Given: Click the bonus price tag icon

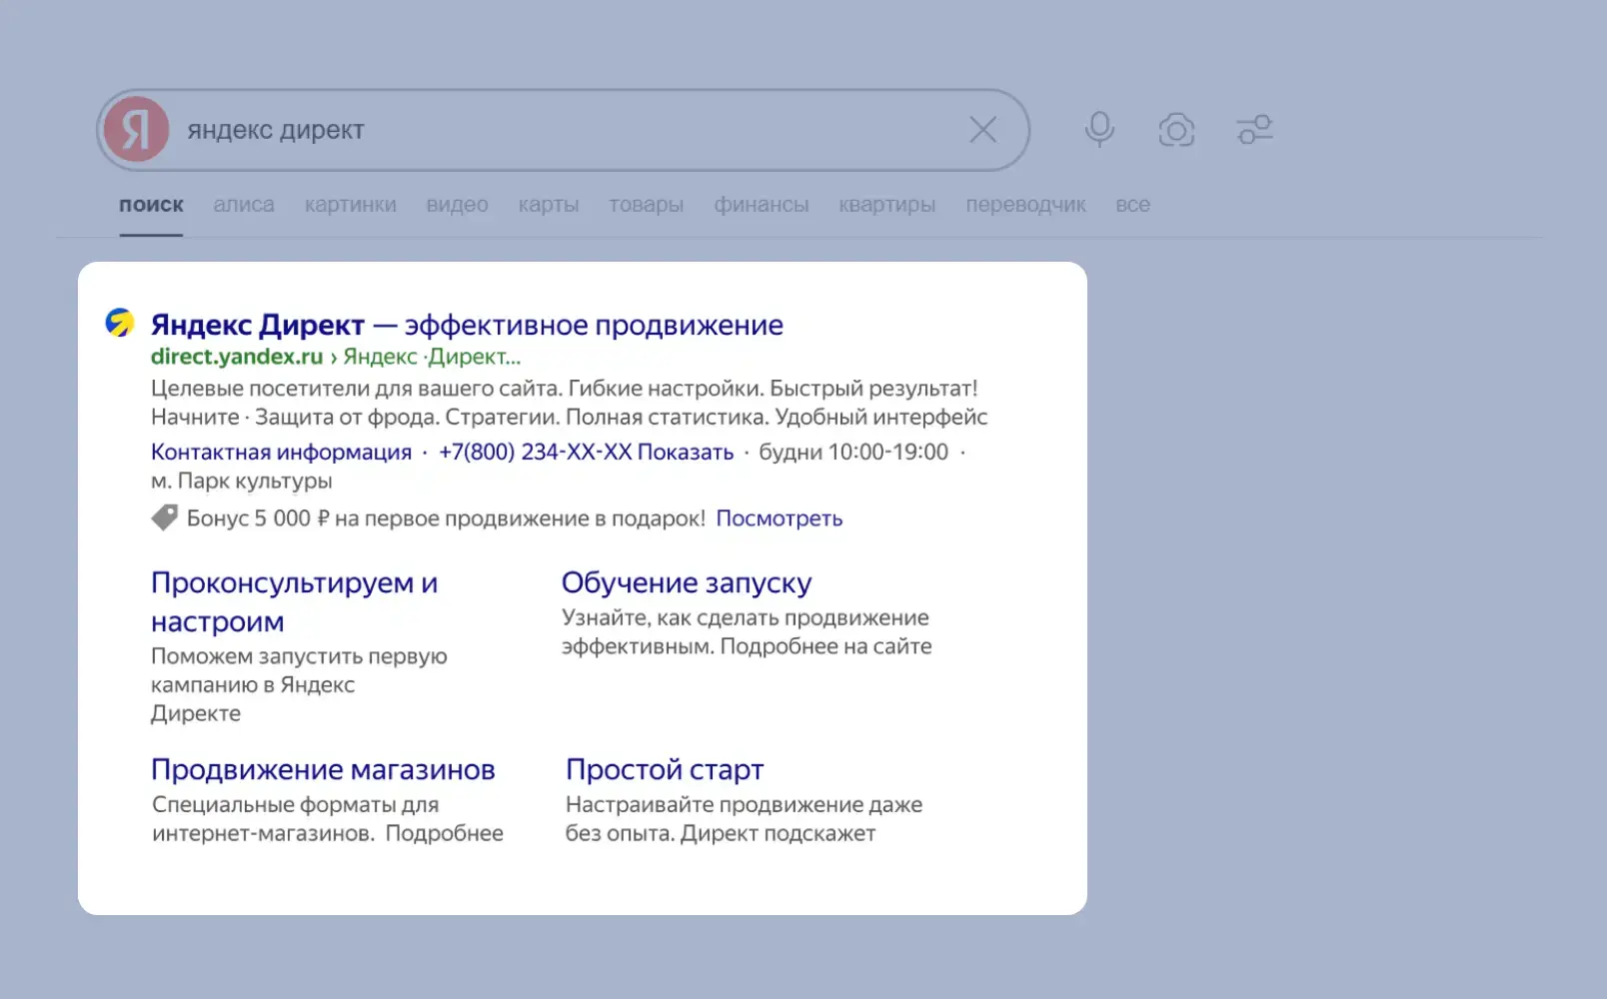Looking at the screenshot, I should pos(165,517).
